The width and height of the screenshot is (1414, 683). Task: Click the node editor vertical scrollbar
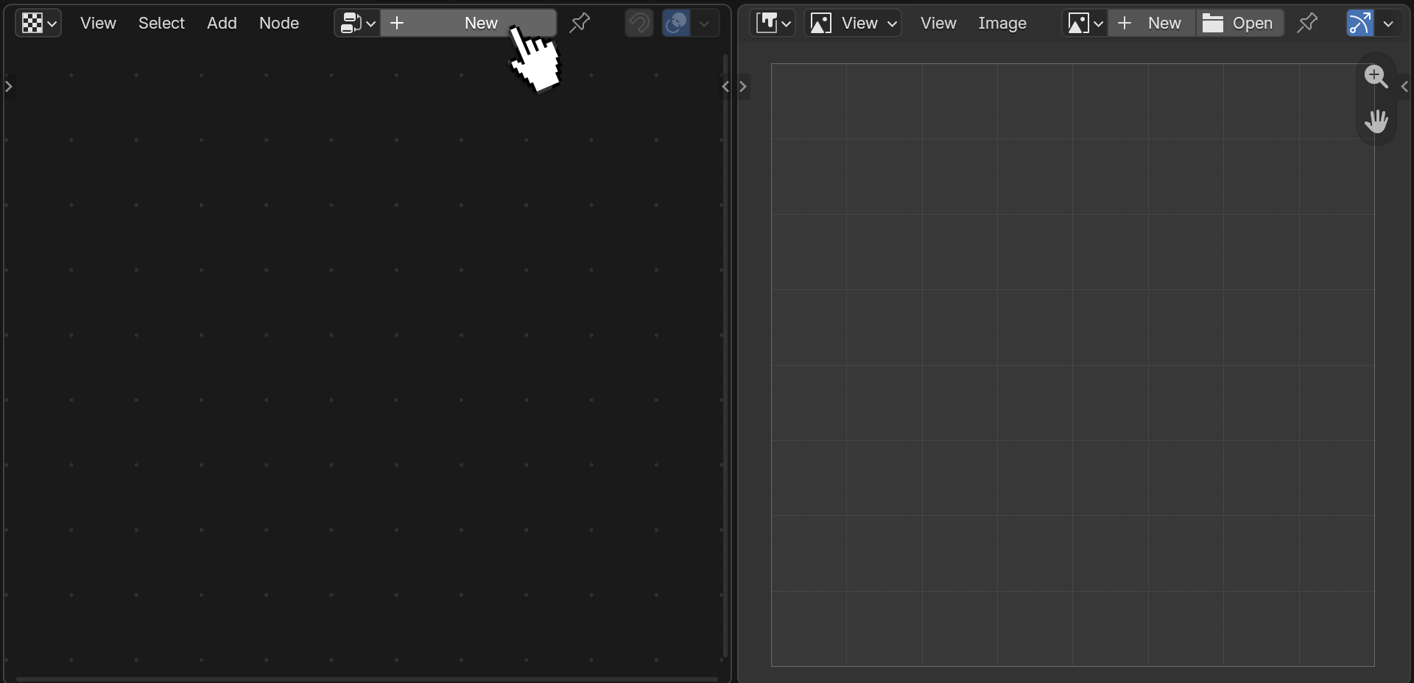point(725,356)
